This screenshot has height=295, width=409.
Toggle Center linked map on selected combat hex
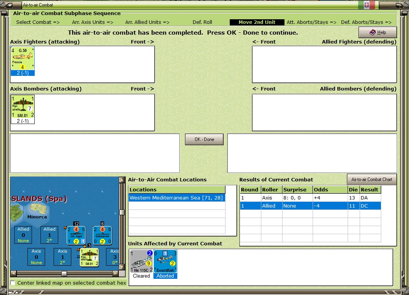coord(12,283)
